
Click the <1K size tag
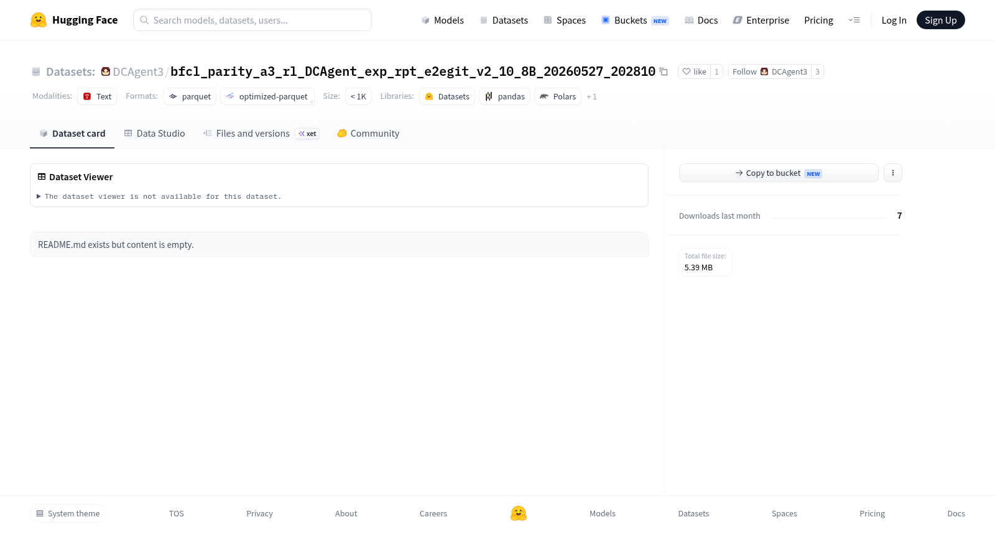coord(358,96)
